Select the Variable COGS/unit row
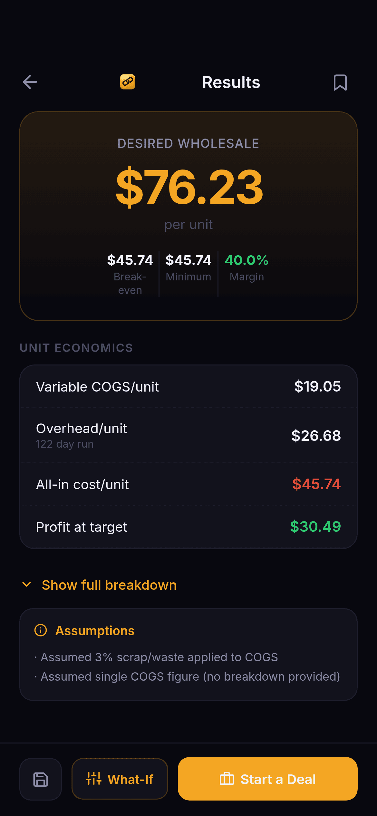Viewport: 377px width, 816px height. click(x=188, y=386)
